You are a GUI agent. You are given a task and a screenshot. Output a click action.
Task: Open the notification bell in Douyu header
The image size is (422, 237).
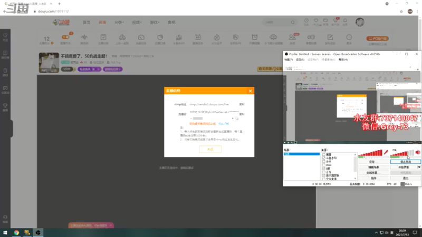tap(345, 21)
